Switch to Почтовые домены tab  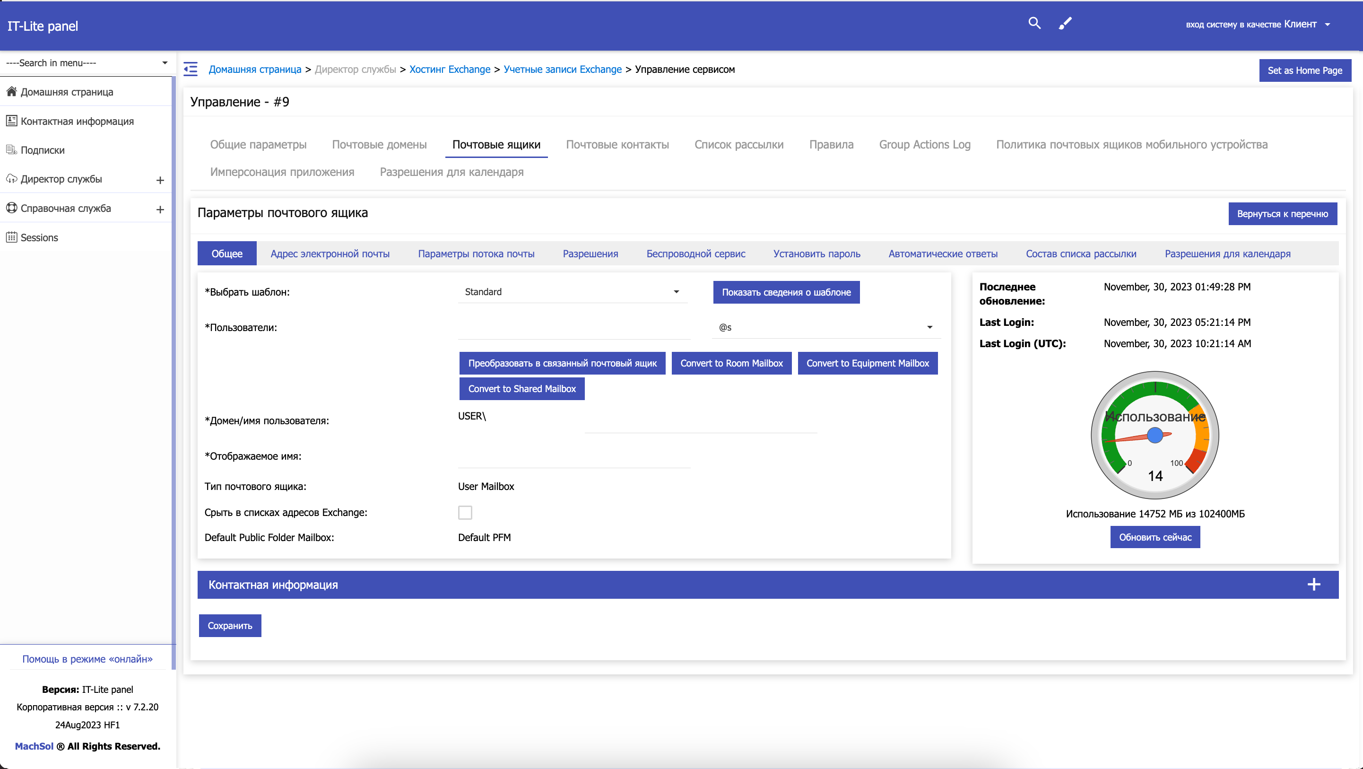coord(379,145)
